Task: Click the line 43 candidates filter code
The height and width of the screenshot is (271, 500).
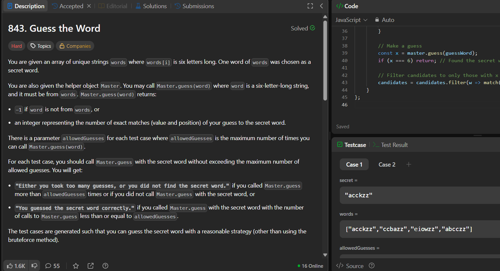Action: tap(439, 82)
